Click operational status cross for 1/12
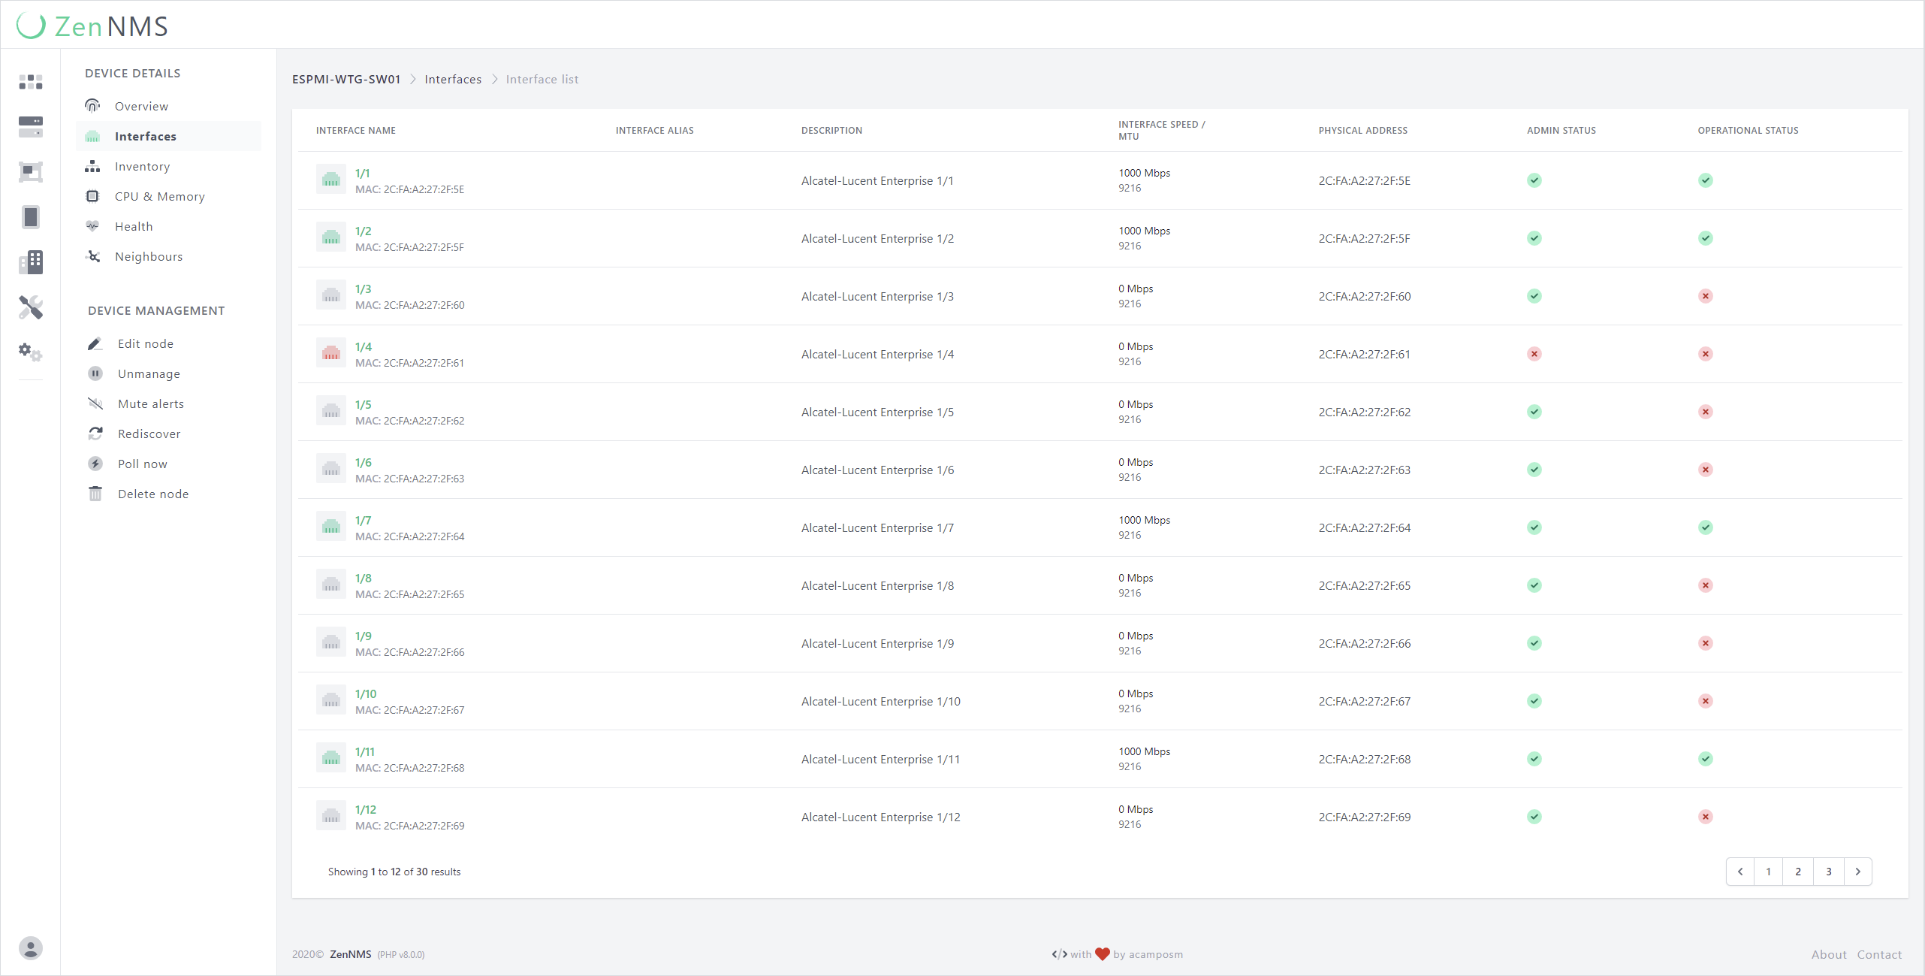Viewport: 1925px width, 976px height. point(1706,817)
